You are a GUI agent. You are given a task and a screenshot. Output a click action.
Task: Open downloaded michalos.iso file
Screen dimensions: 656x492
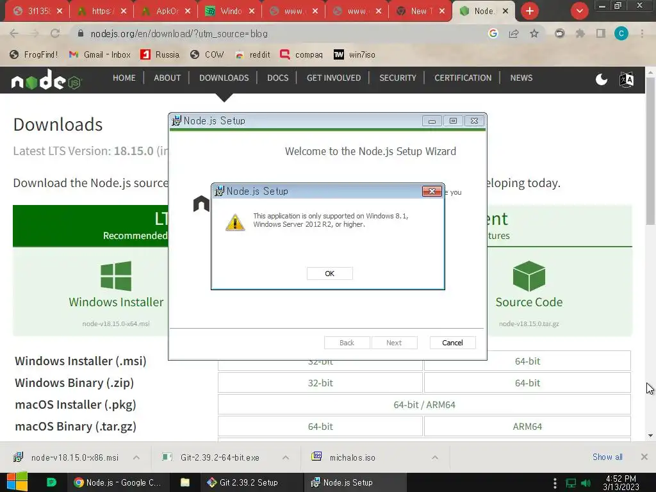coord(343,457)
